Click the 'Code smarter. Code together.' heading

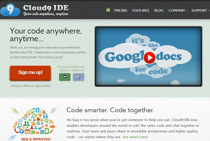(x=110, y=110)
